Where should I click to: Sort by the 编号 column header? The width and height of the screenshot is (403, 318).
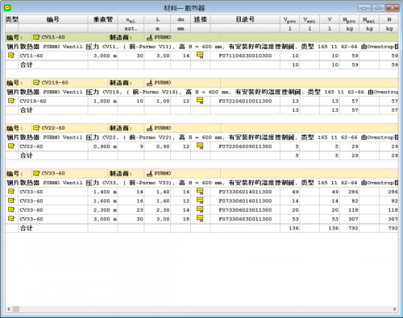(x=53, y=19)
